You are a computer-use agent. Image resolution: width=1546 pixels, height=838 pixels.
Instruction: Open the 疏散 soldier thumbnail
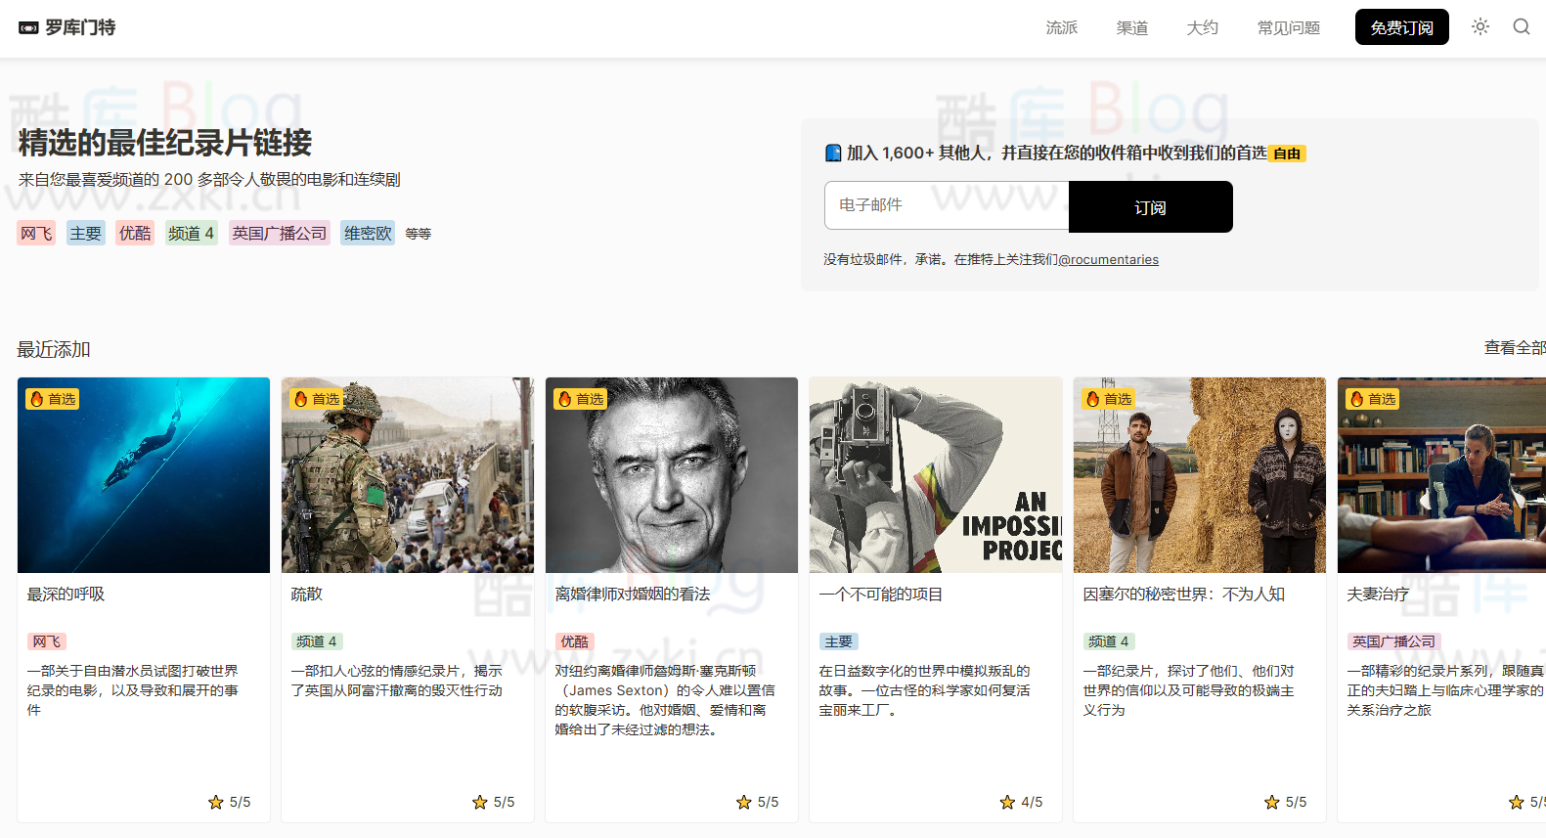pyautogui.click(x=408, y=475)
